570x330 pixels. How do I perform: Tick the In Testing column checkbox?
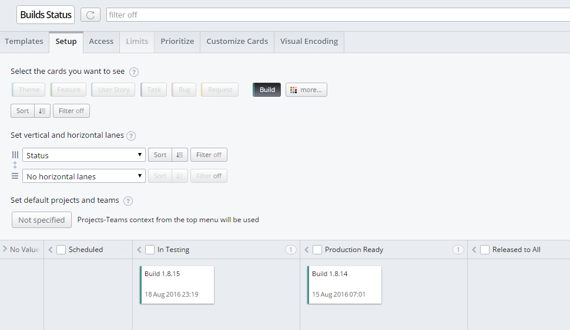click(x=150, y=250)
